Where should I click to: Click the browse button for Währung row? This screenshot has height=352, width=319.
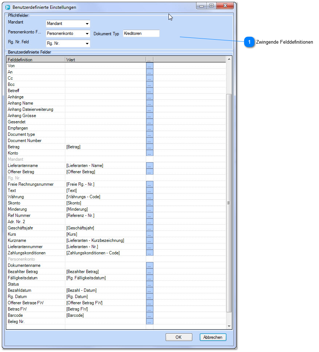coord(149,197)
